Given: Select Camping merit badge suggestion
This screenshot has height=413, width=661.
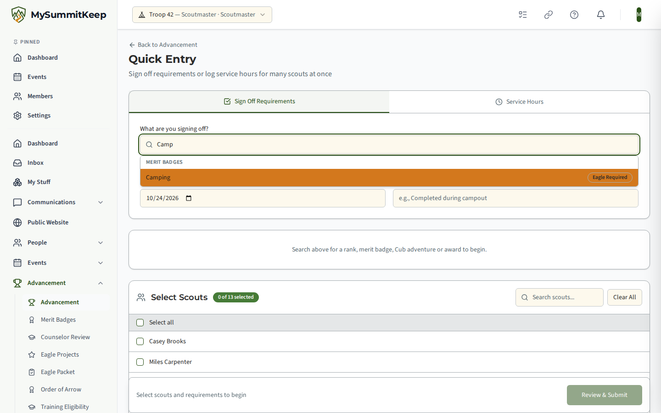Looking at the screenshot, I should [389, 178].
